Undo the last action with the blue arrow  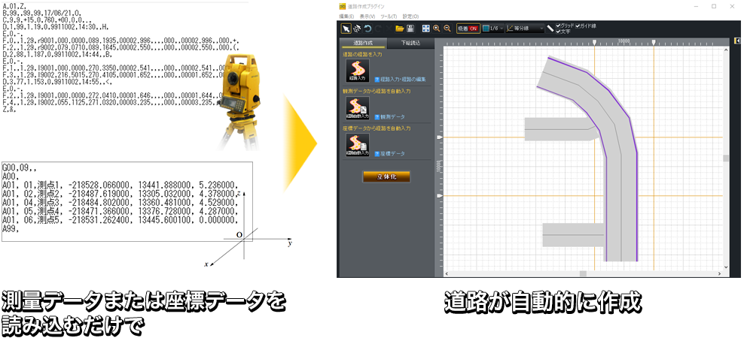click(x=367, y=29)
